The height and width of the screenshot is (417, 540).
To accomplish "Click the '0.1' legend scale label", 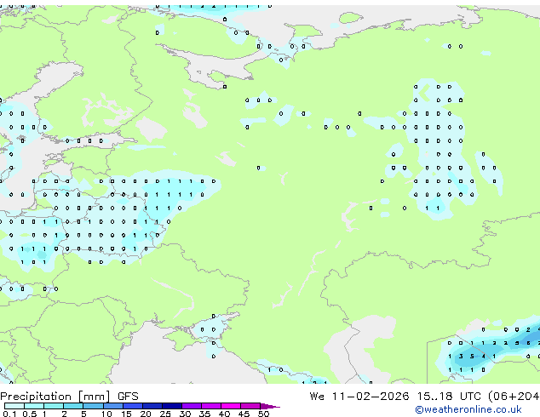I will coord(9,414).
